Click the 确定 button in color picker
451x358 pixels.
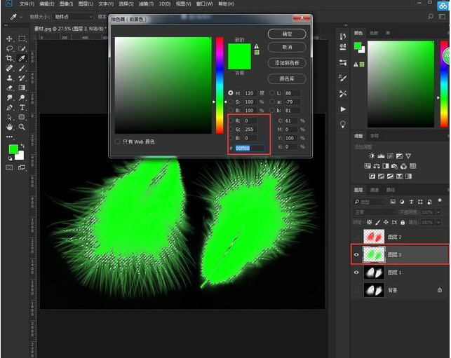tap(287, 34)
